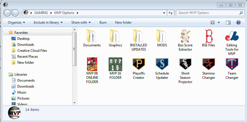Screen dimensions: 247x122
Task: Expand the arrow after GAMING in breadcrumb
Action: tap(51, 13)
